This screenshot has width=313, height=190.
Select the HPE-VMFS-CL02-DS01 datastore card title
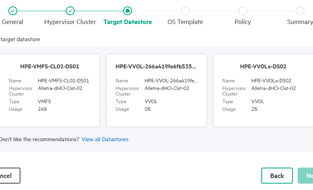coord(50,66)
